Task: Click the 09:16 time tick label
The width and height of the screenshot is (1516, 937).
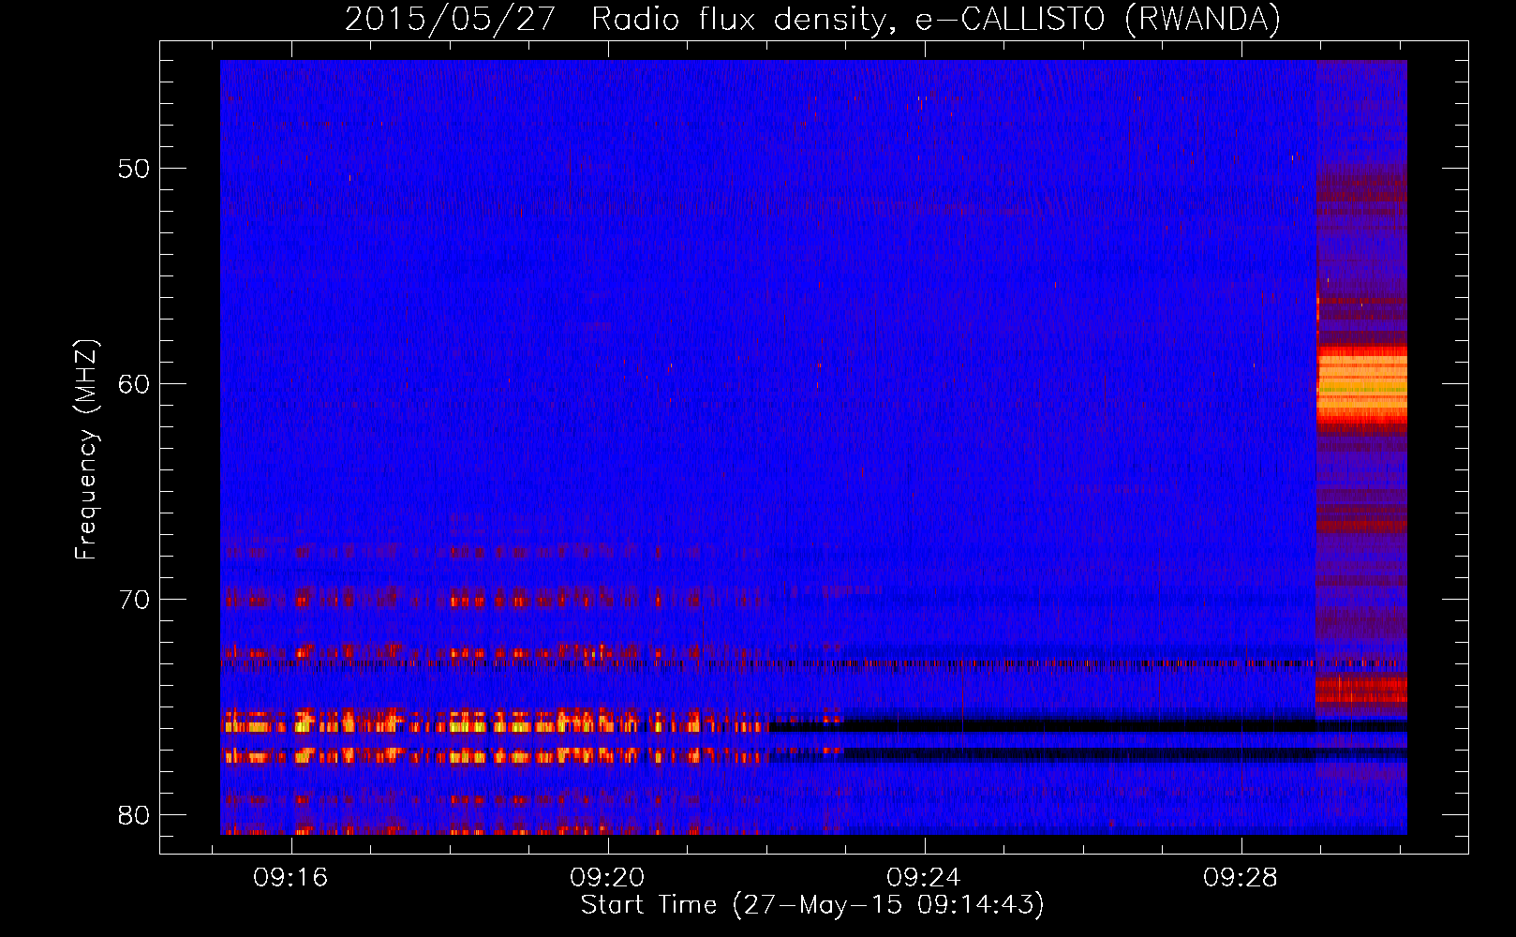Action: pos(291,878)
